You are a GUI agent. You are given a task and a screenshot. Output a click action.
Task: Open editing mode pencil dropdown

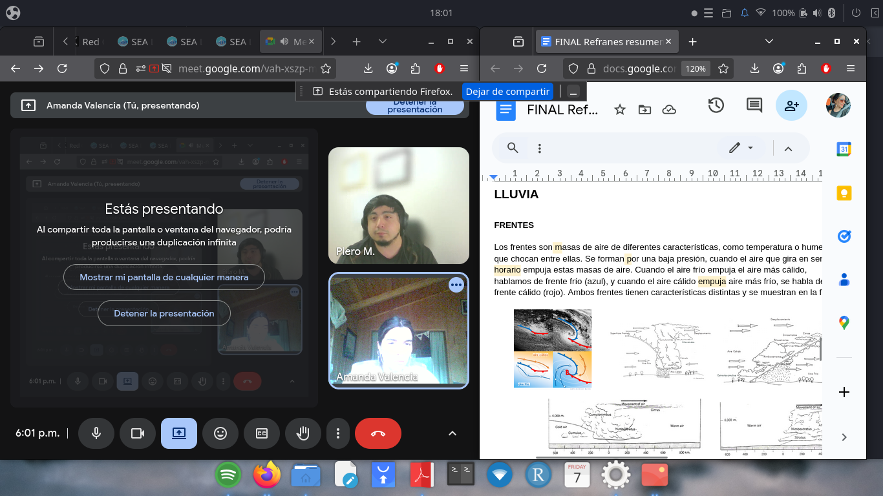(741, 148)
